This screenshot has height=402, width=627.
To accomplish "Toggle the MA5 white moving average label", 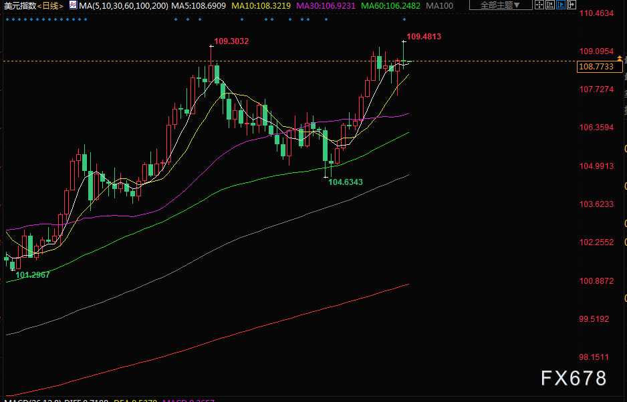I will [x=199, y=6].
